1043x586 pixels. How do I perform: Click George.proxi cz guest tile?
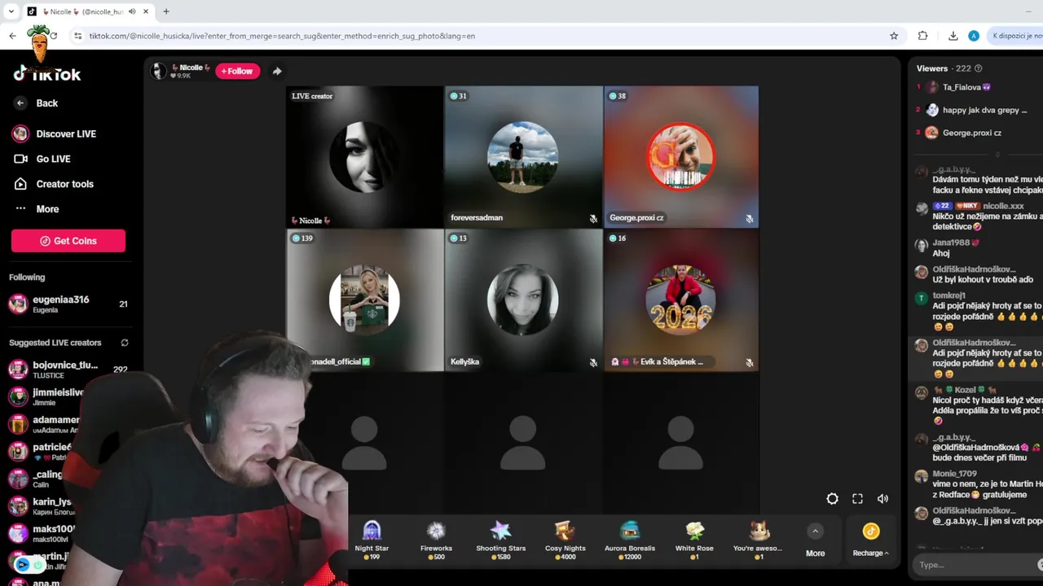(681, 157)
